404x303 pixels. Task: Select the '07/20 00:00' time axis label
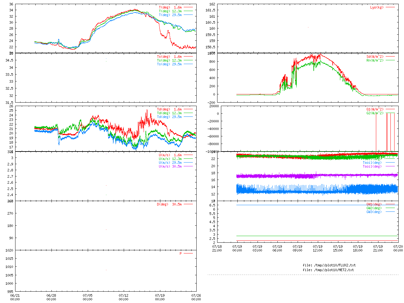pyautogui.click(x=398, y=248)
